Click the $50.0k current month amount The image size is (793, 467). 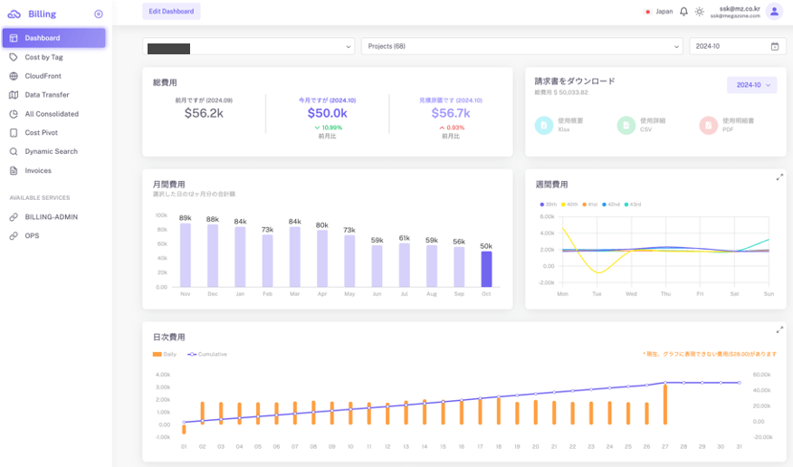[x=327, y=113]
